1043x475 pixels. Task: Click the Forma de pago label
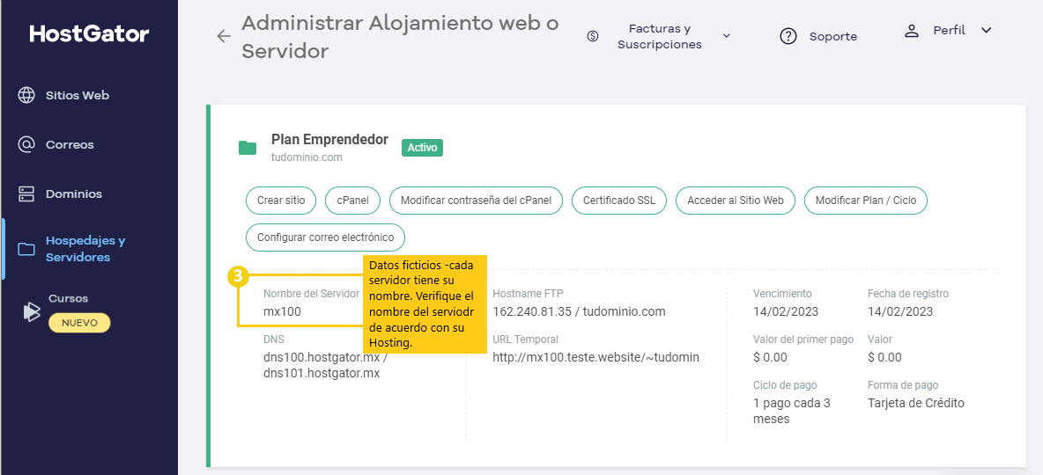click(x=903, y=384)
